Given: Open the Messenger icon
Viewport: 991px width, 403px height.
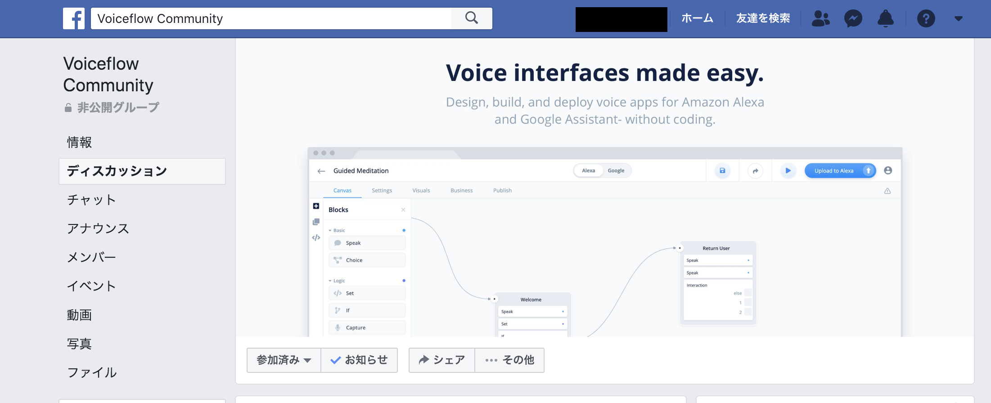Looking at the screenshot, I should point(853,18).
